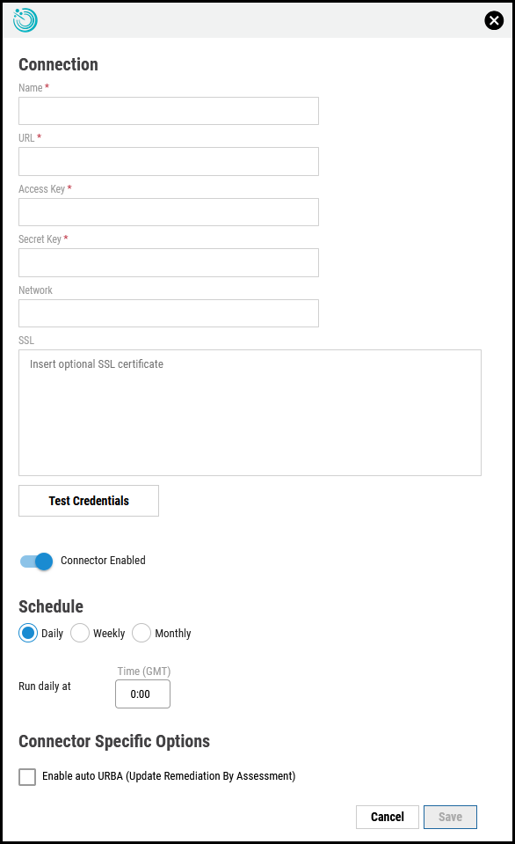Select the Weekly schedule radio button
The width and height of the screenshot is (515, 844).
[x=79, y=633]
